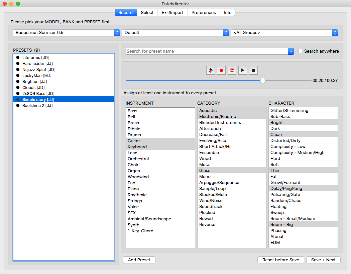Toggle Keyboard in the Instrument list
The width and height of the screenshot is (351, 274).
160,147
